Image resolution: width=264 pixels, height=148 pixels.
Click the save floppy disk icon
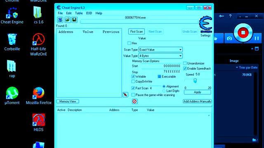74,20
